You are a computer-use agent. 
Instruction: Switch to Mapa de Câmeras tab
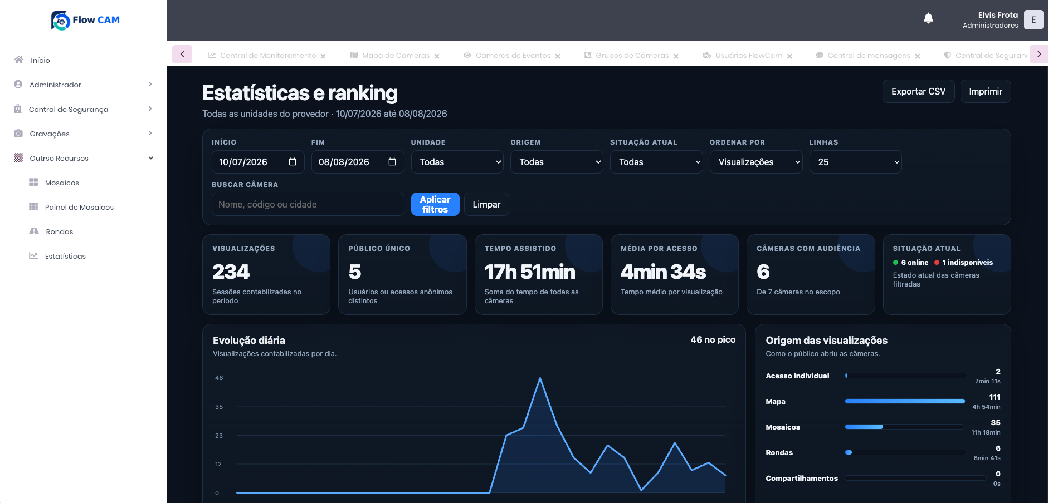point(396,56)
